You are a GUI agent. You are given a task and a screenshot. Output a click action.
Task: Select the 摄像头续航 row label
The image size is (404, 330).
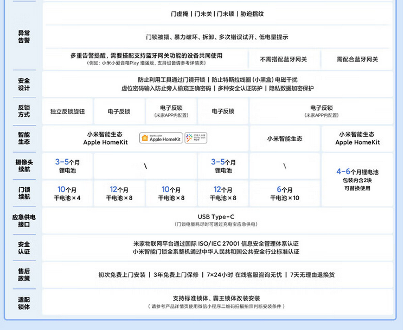point(24,166)
